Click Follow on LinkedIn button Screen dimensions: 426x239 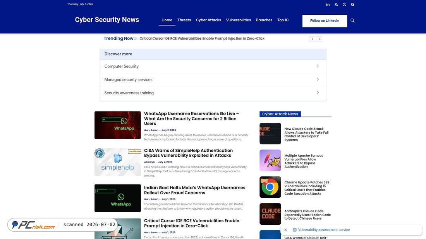(325, 21)
